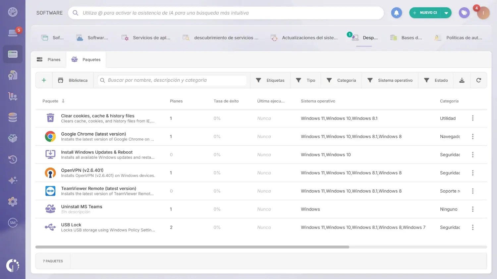Open the Bases d... tab
Viewport: 497px width, 279px height.
coord(406,38)
